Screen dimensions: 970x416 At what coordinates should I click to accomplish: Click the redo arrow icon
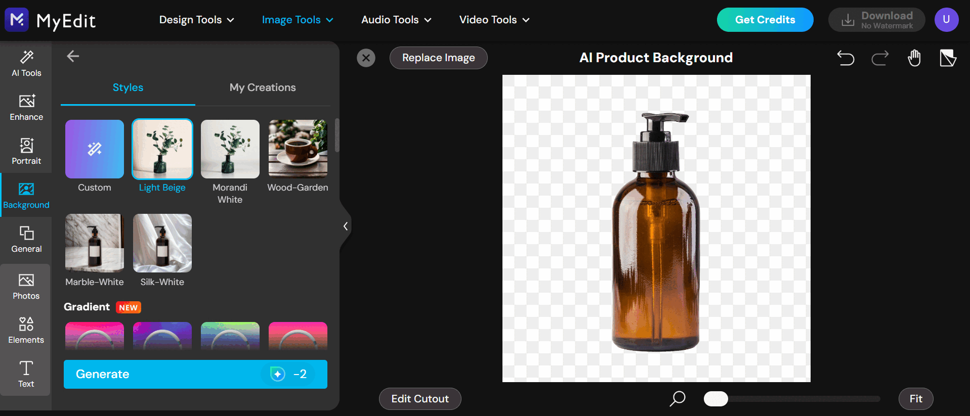880,58
